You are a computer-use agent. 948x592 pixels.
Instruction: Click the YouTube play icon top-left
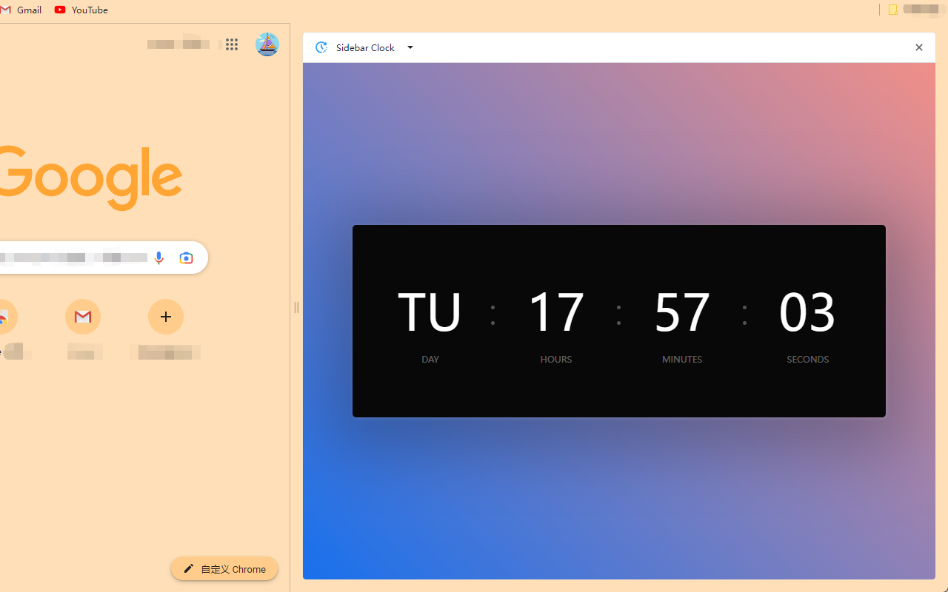(x=60, y=10)
